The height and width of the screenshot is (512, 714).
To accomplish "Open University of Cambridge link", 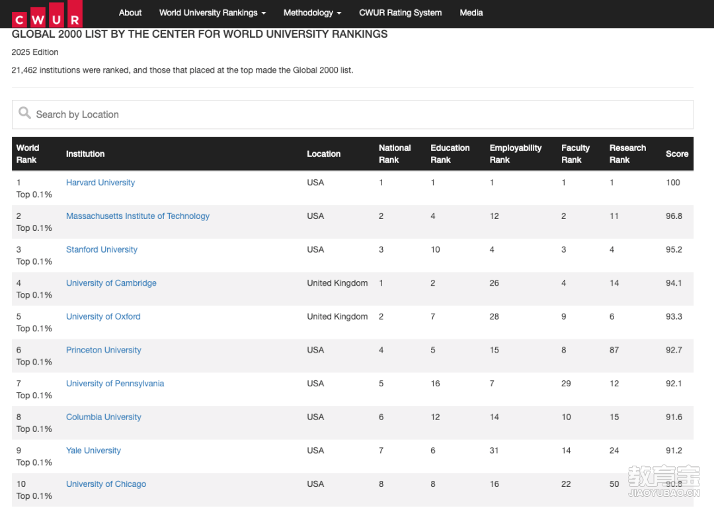I will pyautogui.click(x=112, y=283).
